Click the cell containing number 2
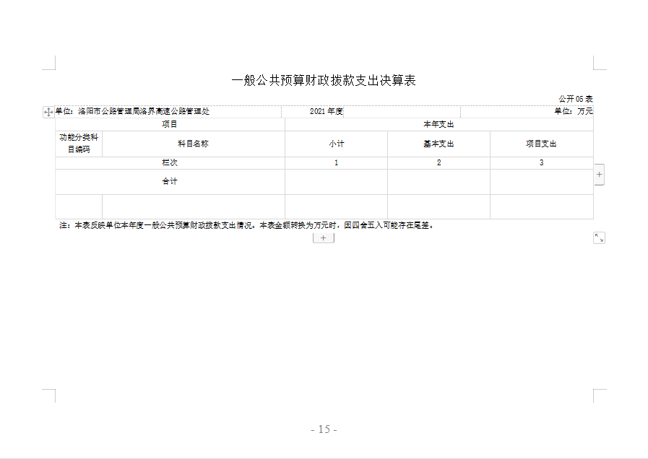Viewport: 648px width, 459px height. coord(439,162)
